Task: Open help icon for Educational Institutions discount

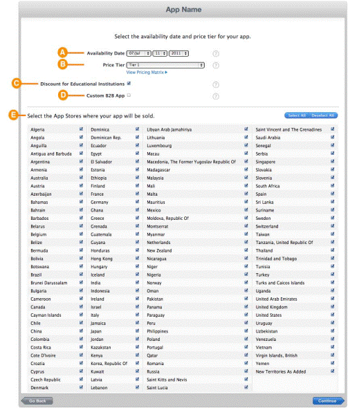Action: 216,84
